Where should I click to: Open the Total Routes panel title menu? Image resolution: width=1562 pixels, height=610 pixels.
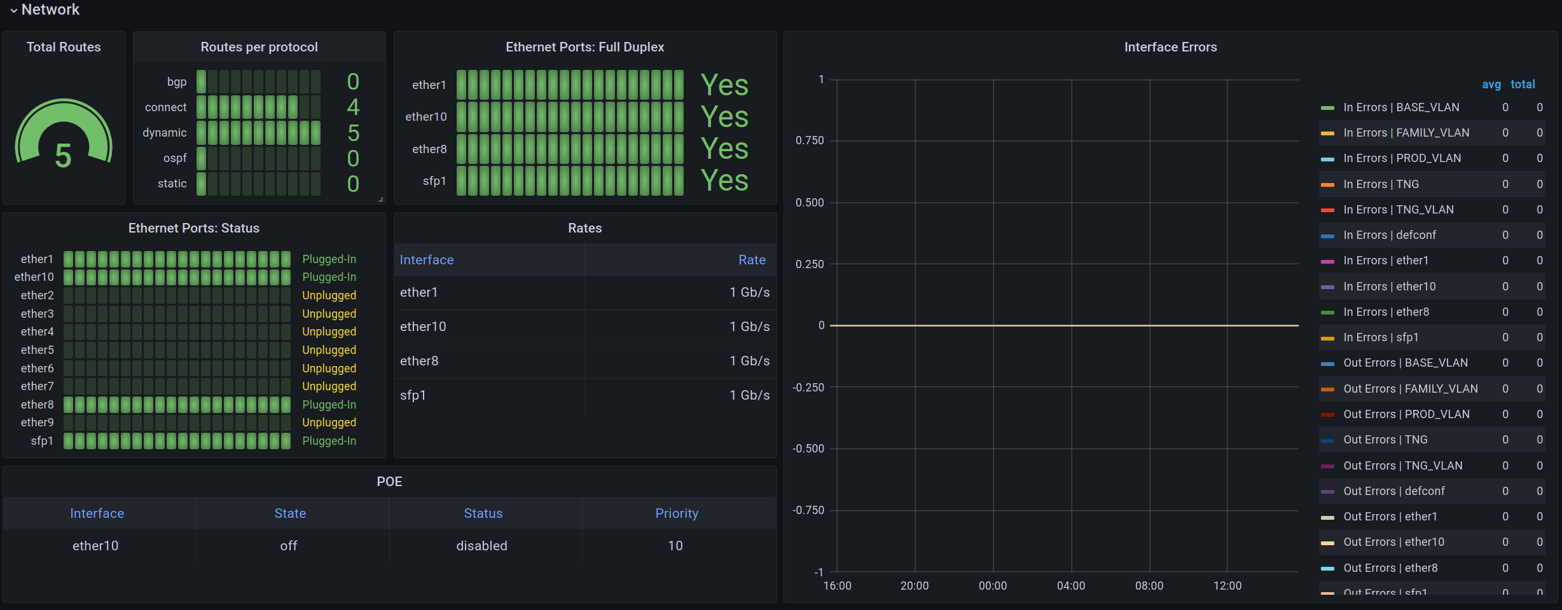click(64, 47)
